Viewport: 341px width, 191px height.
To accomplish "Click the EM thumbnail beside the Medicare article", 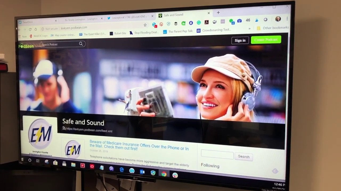I will click(73, 149).
